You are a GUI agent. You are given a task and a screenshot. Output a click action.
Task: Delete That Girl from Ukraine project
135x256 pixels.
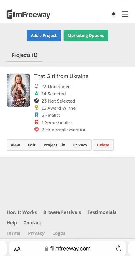pyautogui.click(x=103, y=145)
